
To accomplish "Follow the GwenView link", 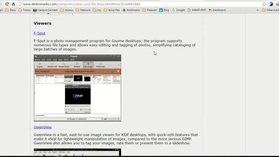I will coord(43,127).
